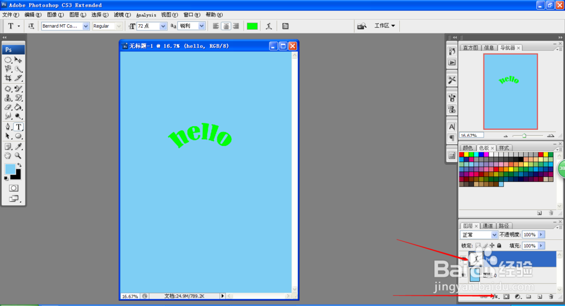Open the Analysis menu
Screen dimensions: 565x306
coord(146,15)
